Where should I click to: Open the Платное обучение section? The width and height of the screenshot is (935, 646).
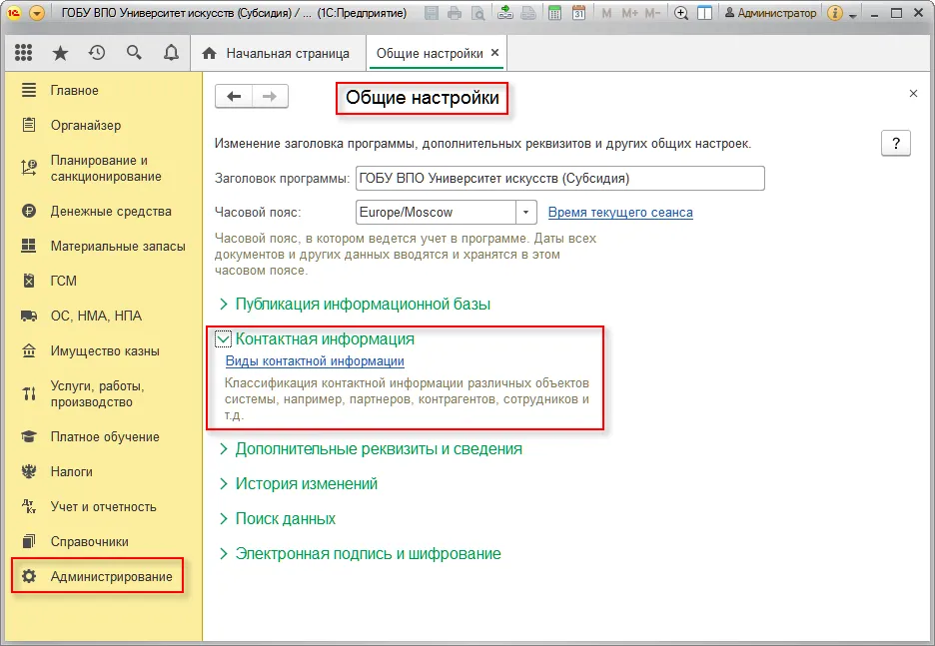point(105,437)
